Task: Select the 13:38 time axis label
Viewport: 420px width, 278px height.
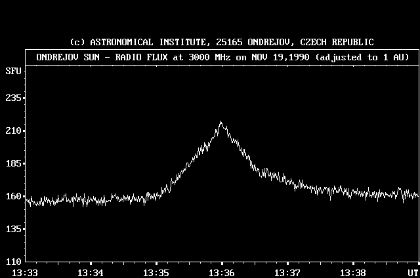Action: [352, 271]
